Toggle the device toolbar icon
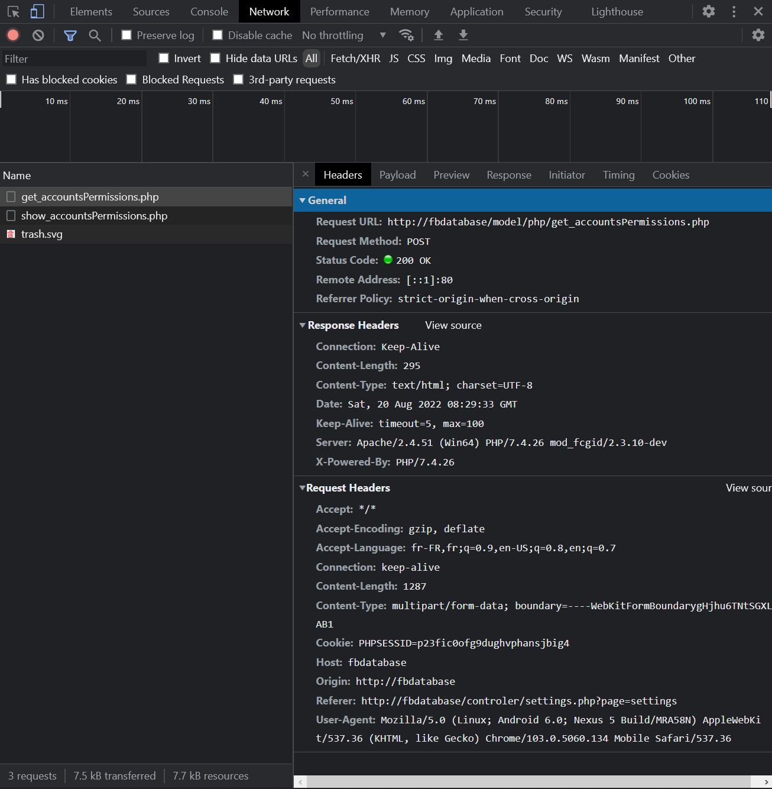Viewport: 772px width, 789px height. (37, 12)
